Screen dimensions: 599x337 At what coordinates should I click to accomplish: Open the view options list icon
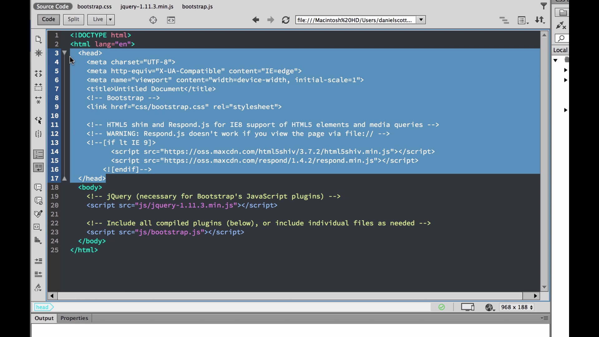523,20
